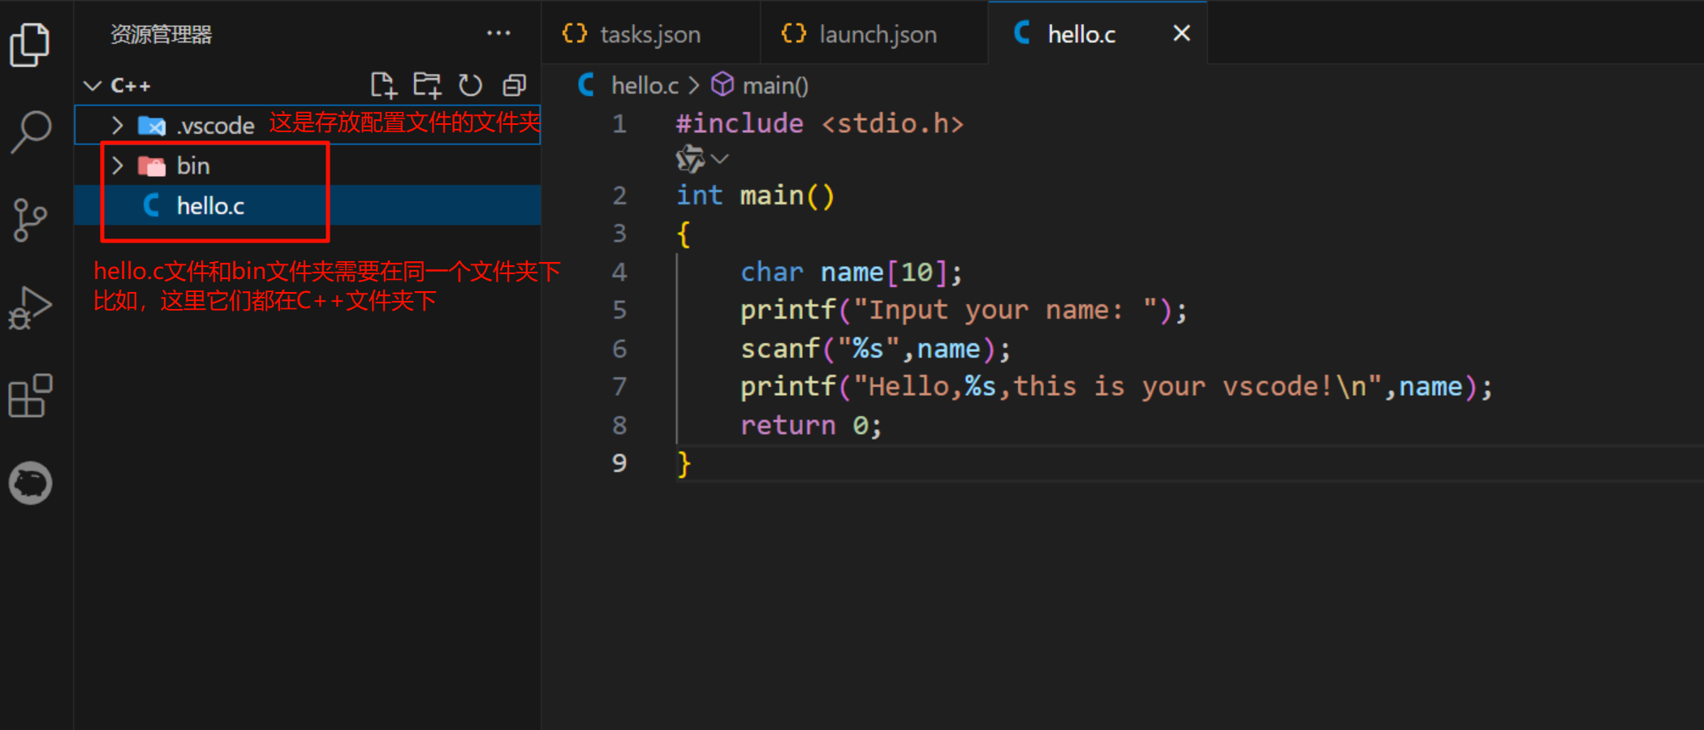The width and height of the screenshot is (1704, 730).
Task: Expand the .vscode folder chevron
Action: [118, 125]
